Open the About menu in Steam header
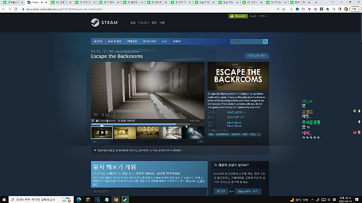The image size is (362, 203). 154,23
